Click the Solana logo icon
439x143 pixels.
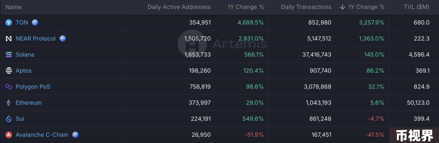[8, 55]
